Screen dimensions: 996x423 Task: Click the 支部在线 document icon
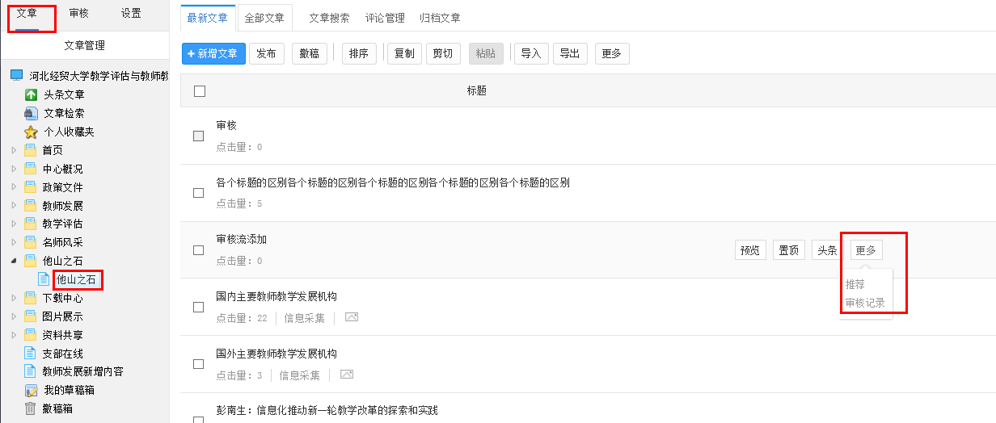click(x=31, y=354)
